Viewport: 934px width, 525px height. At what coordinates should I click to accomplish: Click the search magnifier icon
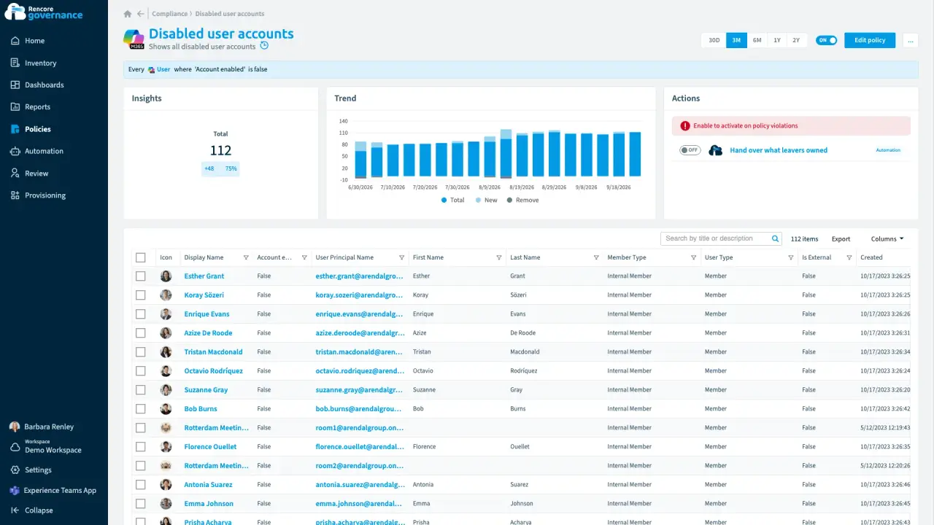tap(776, 238)
